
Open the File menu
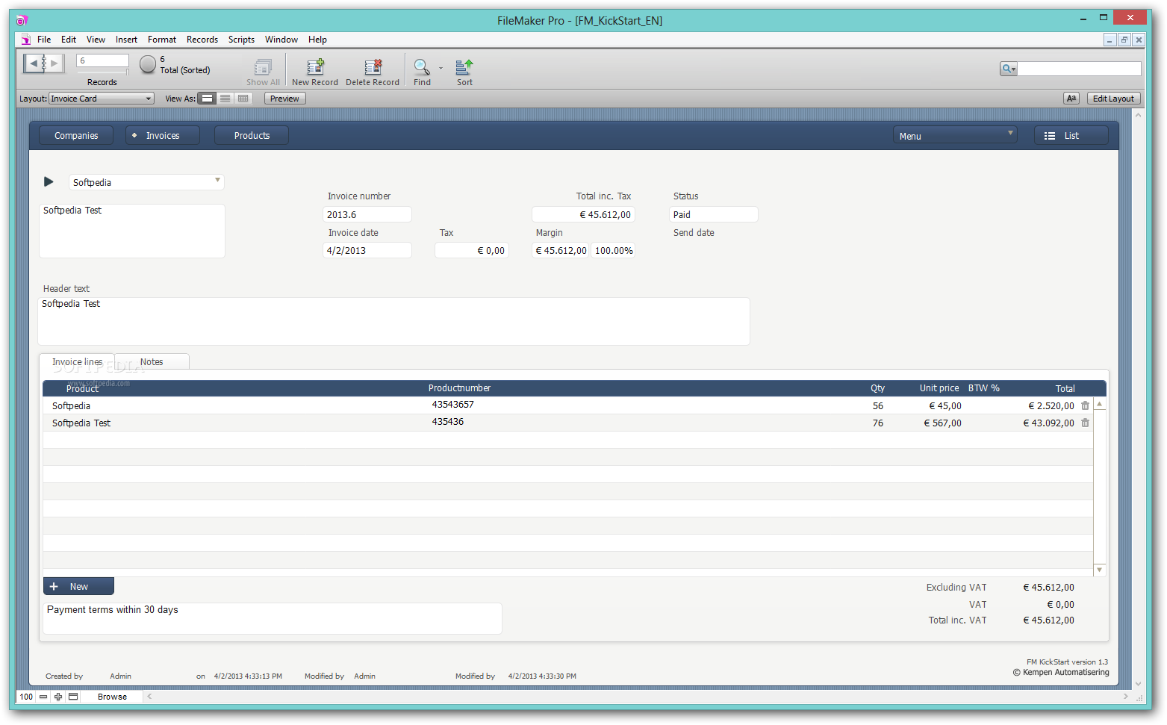(44, 40)
